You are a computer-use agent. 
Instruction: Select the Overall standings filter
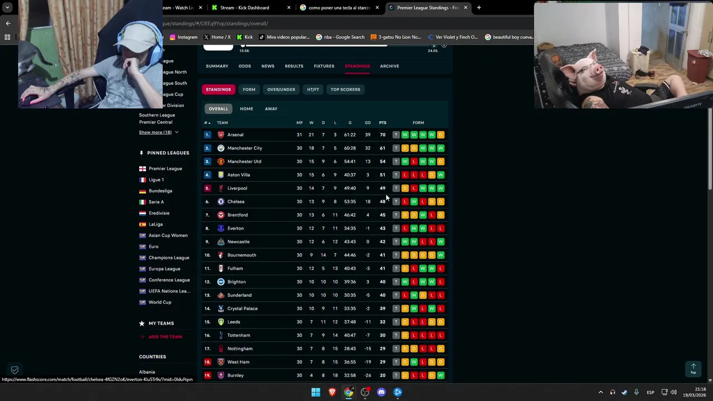(218, 109)
